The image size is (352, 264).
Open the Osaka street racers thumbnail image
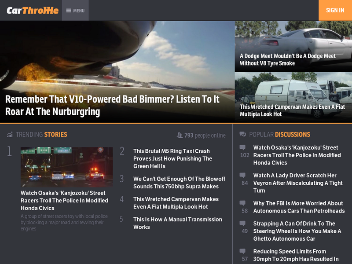(67, 167)
